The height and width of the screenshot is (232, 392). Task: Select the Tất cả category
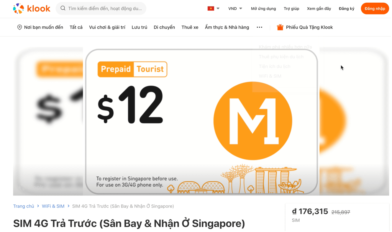coord(76,27)
